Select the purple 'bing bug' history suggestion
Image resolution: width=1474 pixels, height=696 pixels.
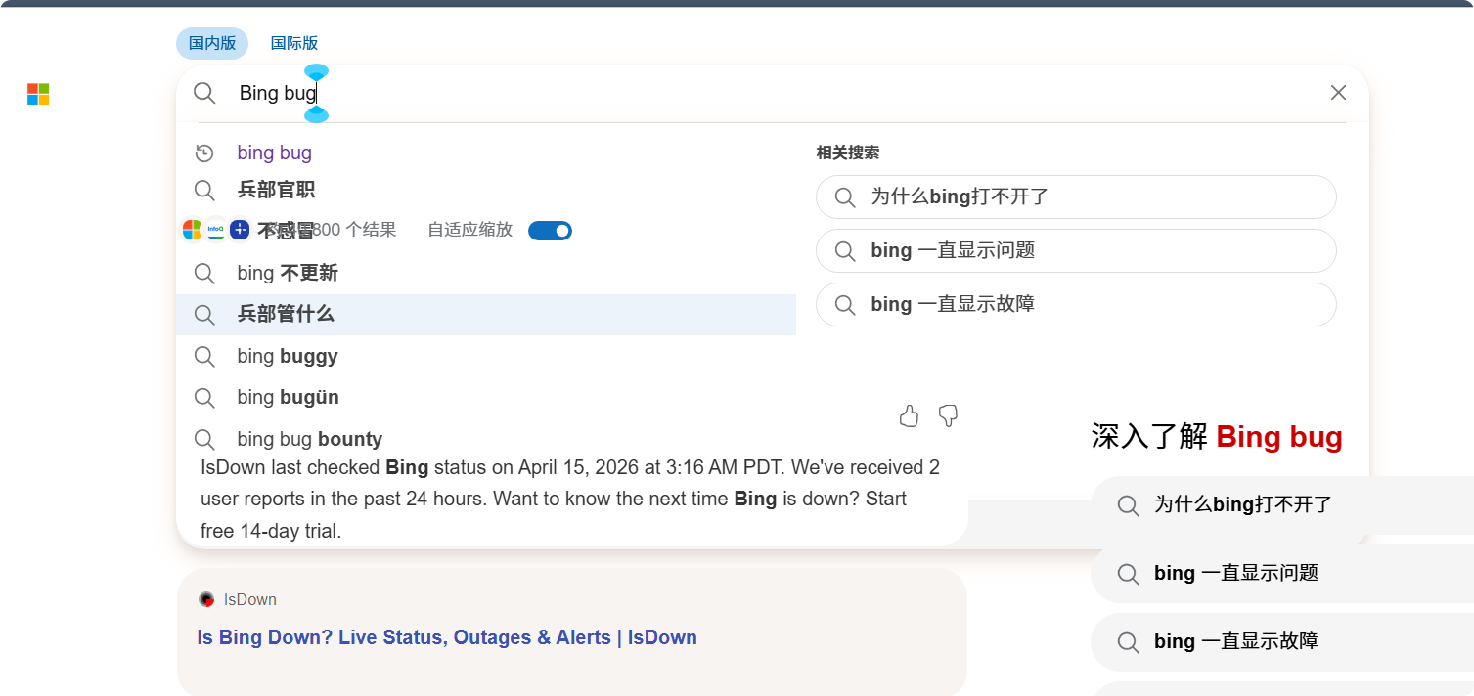pos(275,152)
